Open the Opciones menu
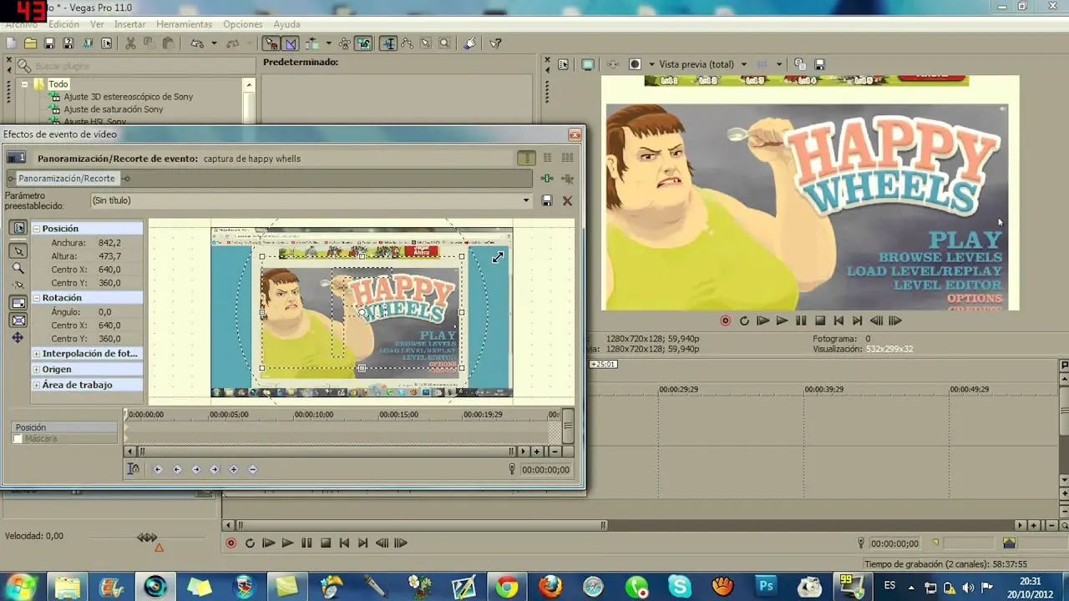This screenshot has width=1069, height=601. point(243,24)
